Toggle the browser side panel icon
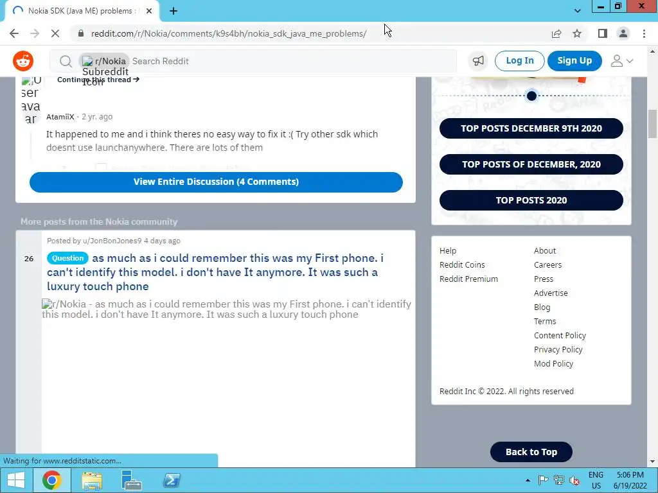 [x=603, y=33]
